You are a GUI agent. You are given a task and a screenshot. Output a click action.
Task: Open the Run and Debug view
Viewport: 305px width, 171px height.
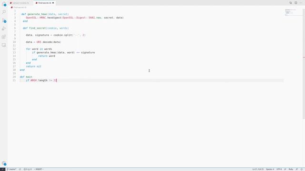[x=4, y=28]
